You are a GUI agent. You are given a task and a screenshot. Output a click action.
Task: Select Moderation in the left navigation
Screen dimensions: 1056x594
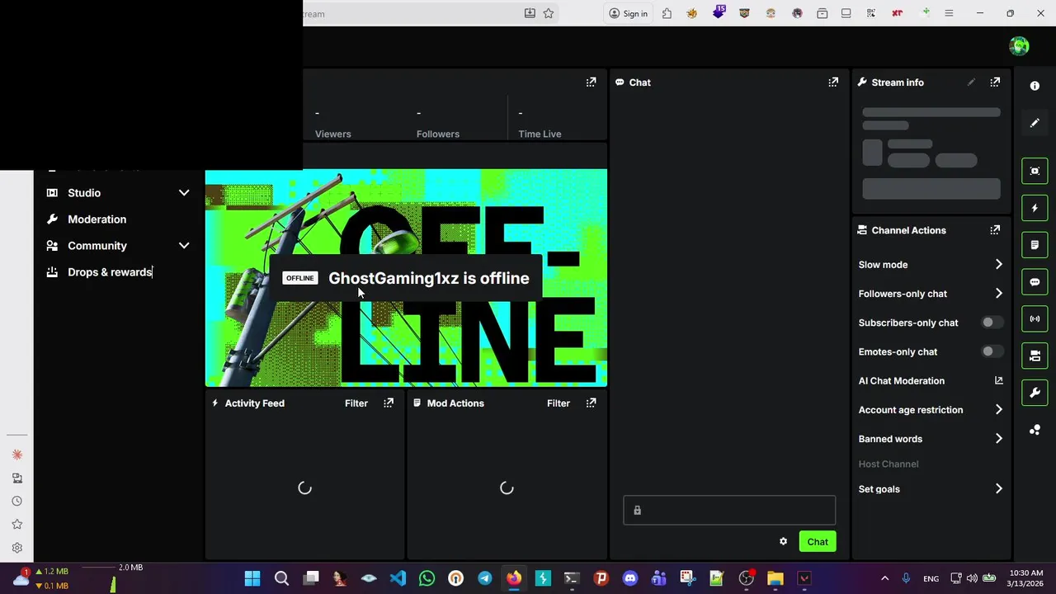coord(97,219)
